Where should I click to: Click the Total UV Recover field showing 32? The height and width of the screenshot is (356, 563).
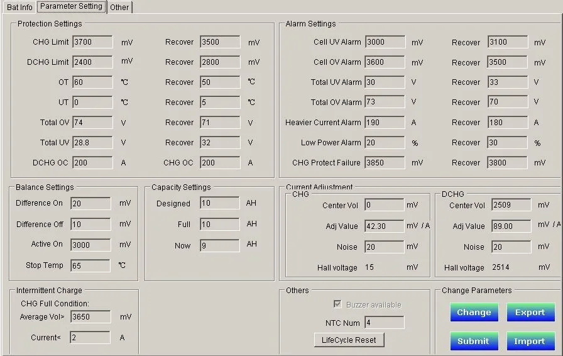[220, 142]
